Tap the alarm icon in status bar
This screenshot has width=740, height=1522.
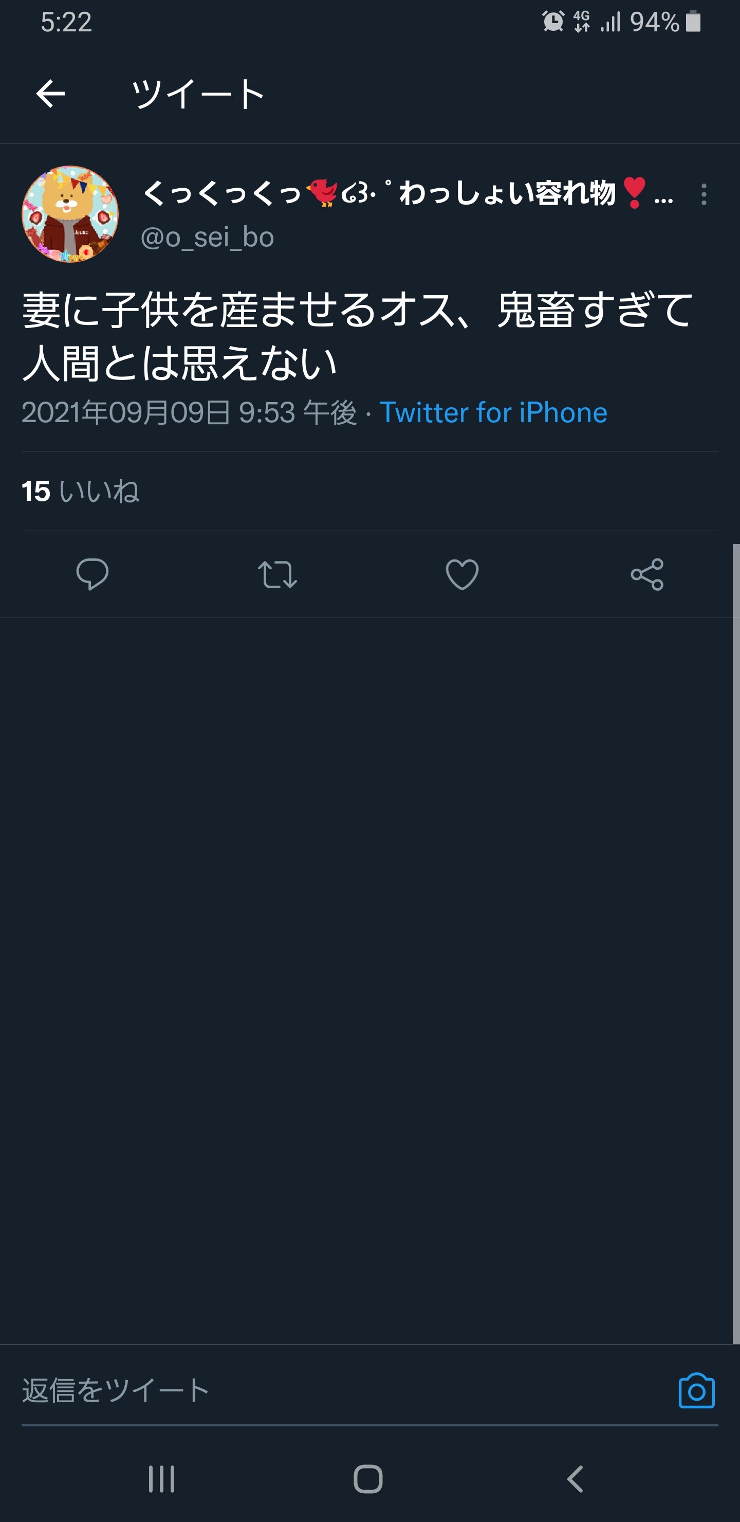[x=553, y=22]
